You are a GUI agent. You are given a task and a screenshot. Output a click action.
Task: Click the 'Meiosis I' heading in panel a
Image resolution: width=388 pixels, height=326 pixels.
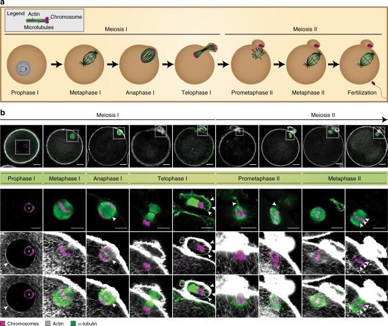pos(116,29)
